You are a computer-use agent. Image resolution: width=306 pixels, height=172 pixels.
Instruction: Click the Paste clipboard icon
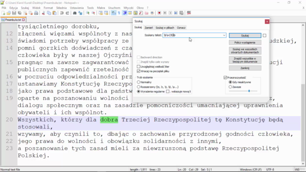coord(55,13)
